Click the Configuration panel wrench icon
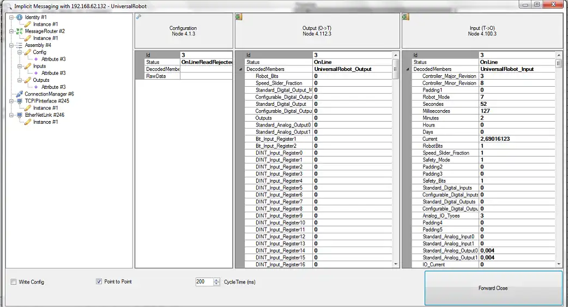Image resolution: width=568 pixels, height=307 pixels. pos(139,17)
